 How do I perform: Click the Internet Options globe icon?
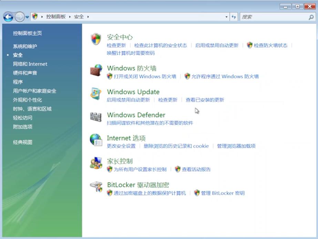96,140
